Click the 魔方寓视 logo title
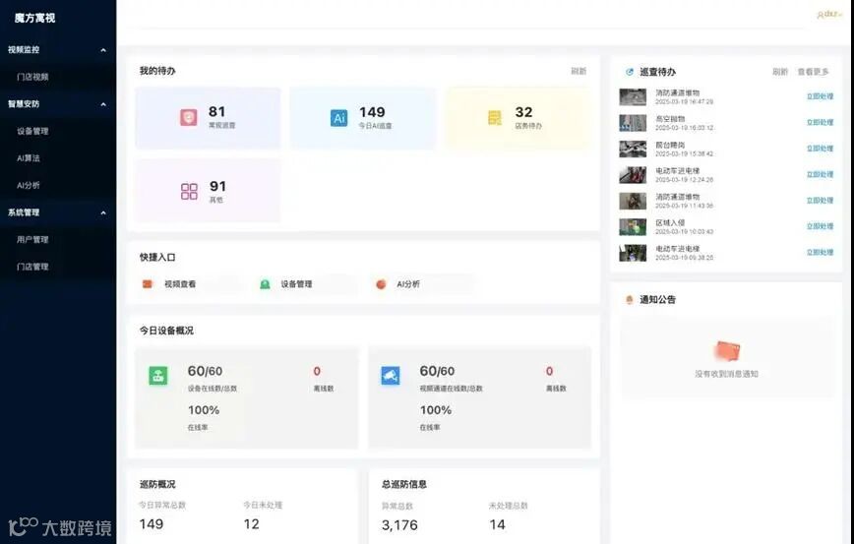Screen dimensions: 854x544 click(34, 18)
